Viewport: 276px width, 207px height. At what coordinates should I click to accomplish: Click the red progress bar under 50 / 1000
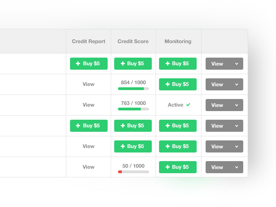134,172
